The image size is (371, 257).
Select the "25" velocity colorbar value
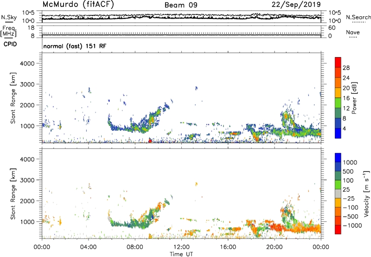pos(346,189)
